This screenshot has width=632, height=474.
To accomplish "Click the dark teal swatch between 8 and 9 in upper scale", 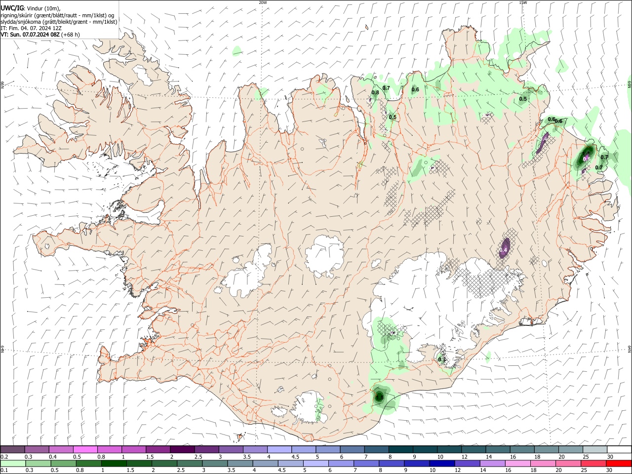I will [x=401, y=449].
